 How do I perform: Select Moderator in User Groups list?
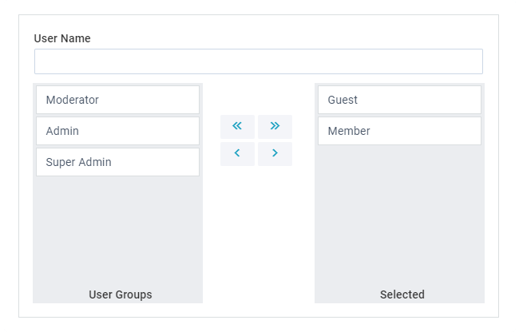(118, 100)
